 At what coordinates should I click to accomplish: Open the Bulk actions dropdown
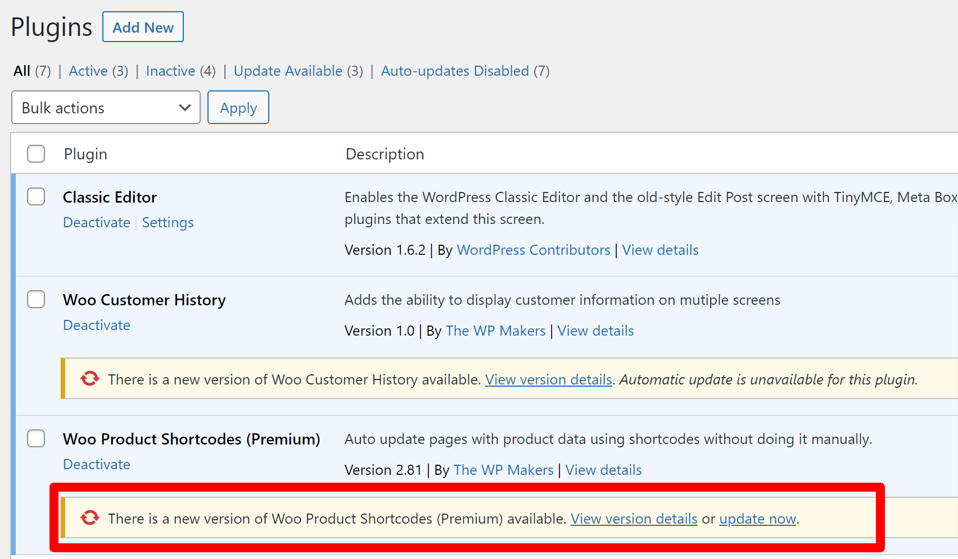[x=106, y=107]
